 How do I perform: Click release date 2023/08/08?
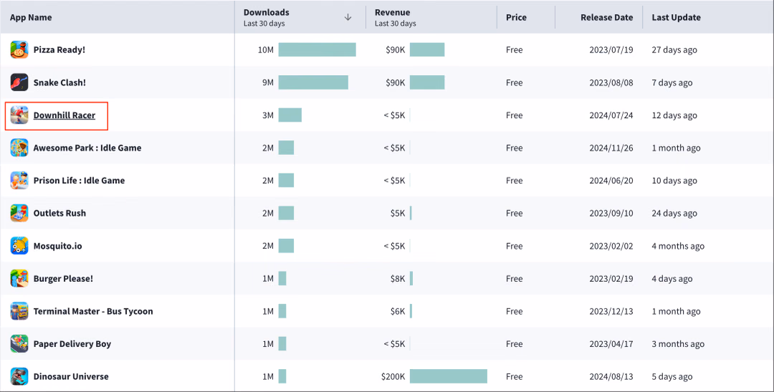[x=611, y=82]
